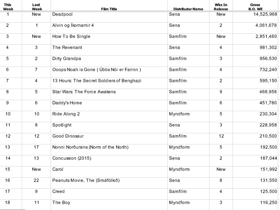Viewport: 280px width, 210px height.
Task: Select the Wks In Release column header
Action: pos(221,7)
